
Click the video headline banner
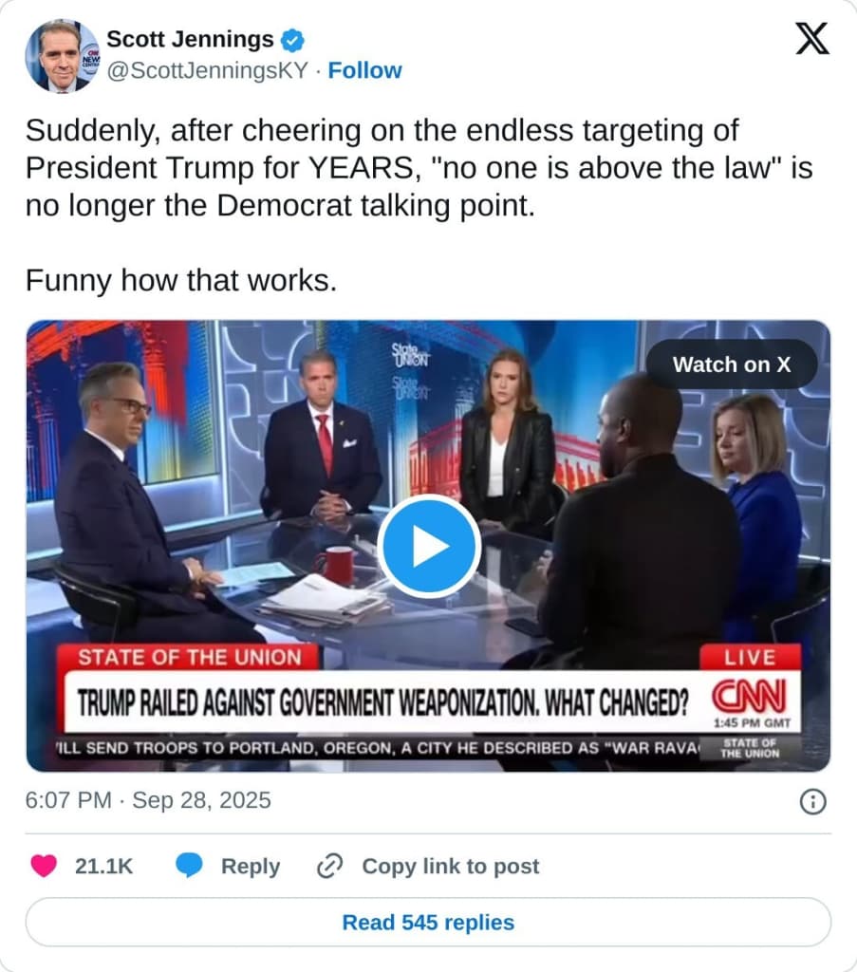[x=382, y=701]
